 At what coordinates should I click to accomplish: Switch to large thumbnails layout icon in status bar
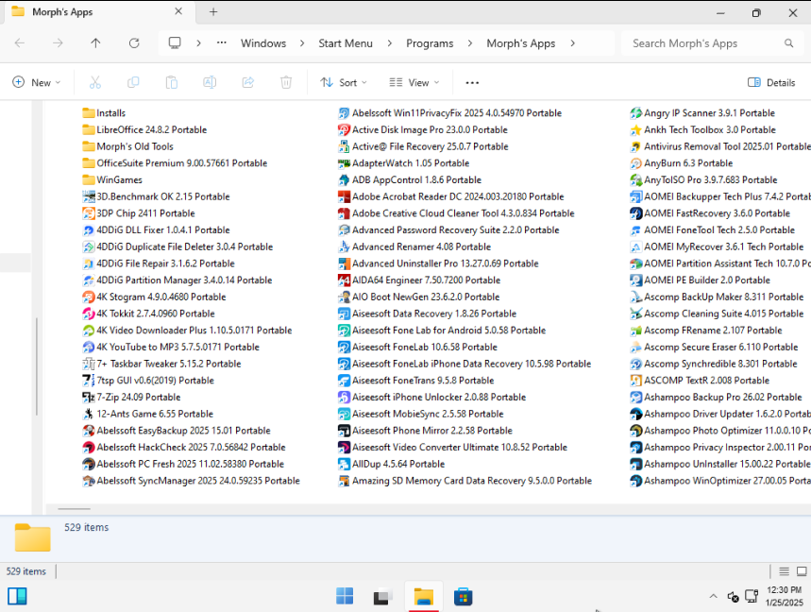point(802,571)
